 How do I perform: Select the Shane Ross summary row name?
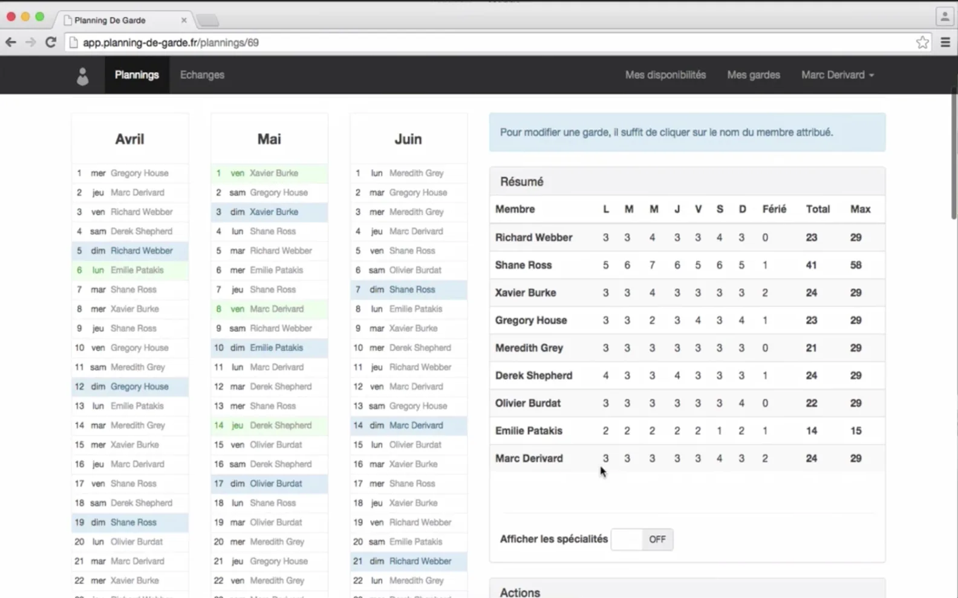tap(523, 265)
